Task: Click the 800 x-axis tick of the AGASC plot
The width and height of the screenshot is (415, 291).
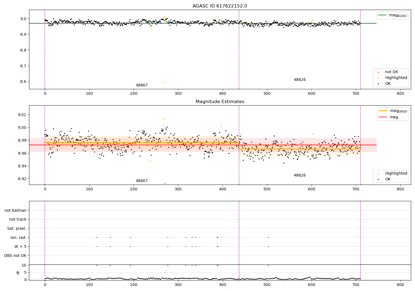Action: [x=400, y=94]
